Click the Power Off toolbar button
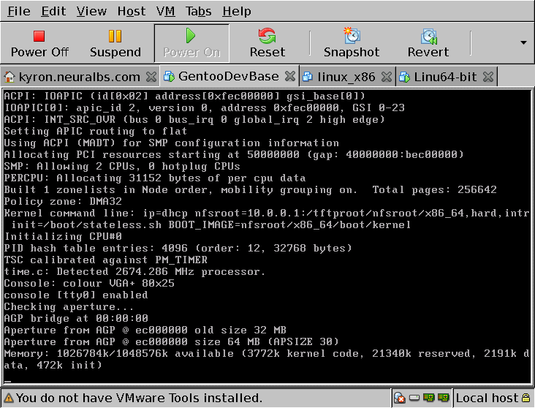 [x=39, y=43]
